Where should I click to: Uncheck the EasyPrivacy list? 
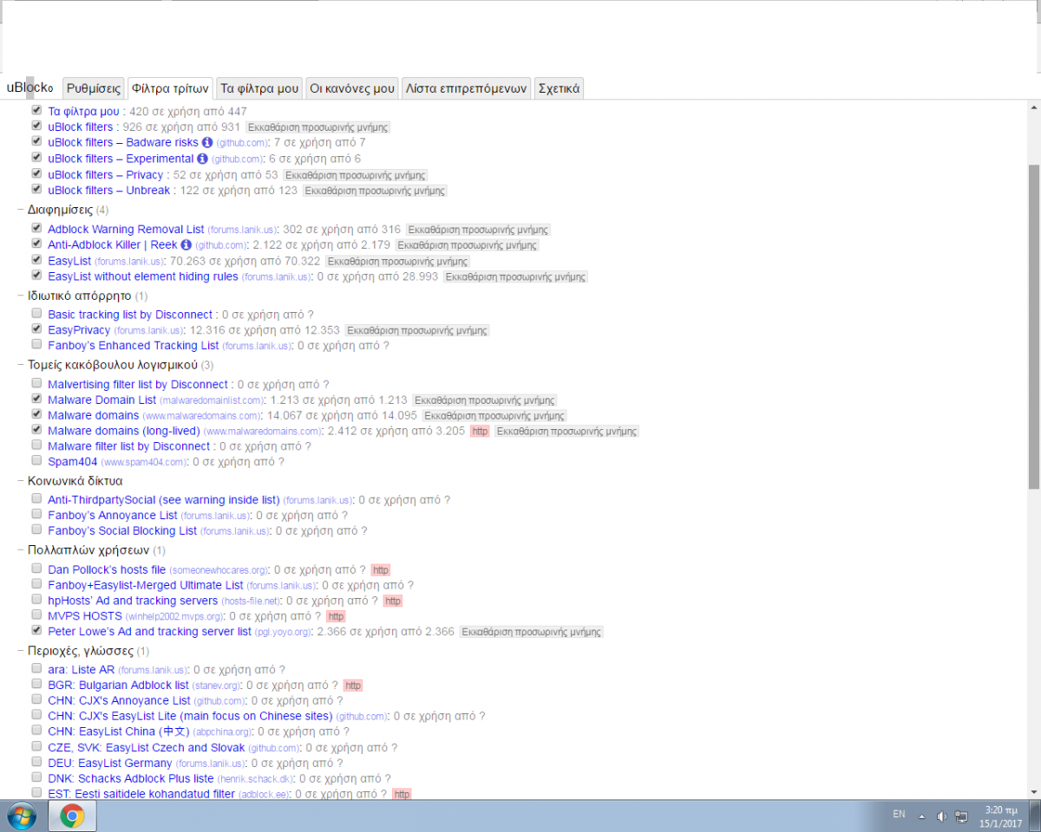pyautogui.click(x=36, y=329)
